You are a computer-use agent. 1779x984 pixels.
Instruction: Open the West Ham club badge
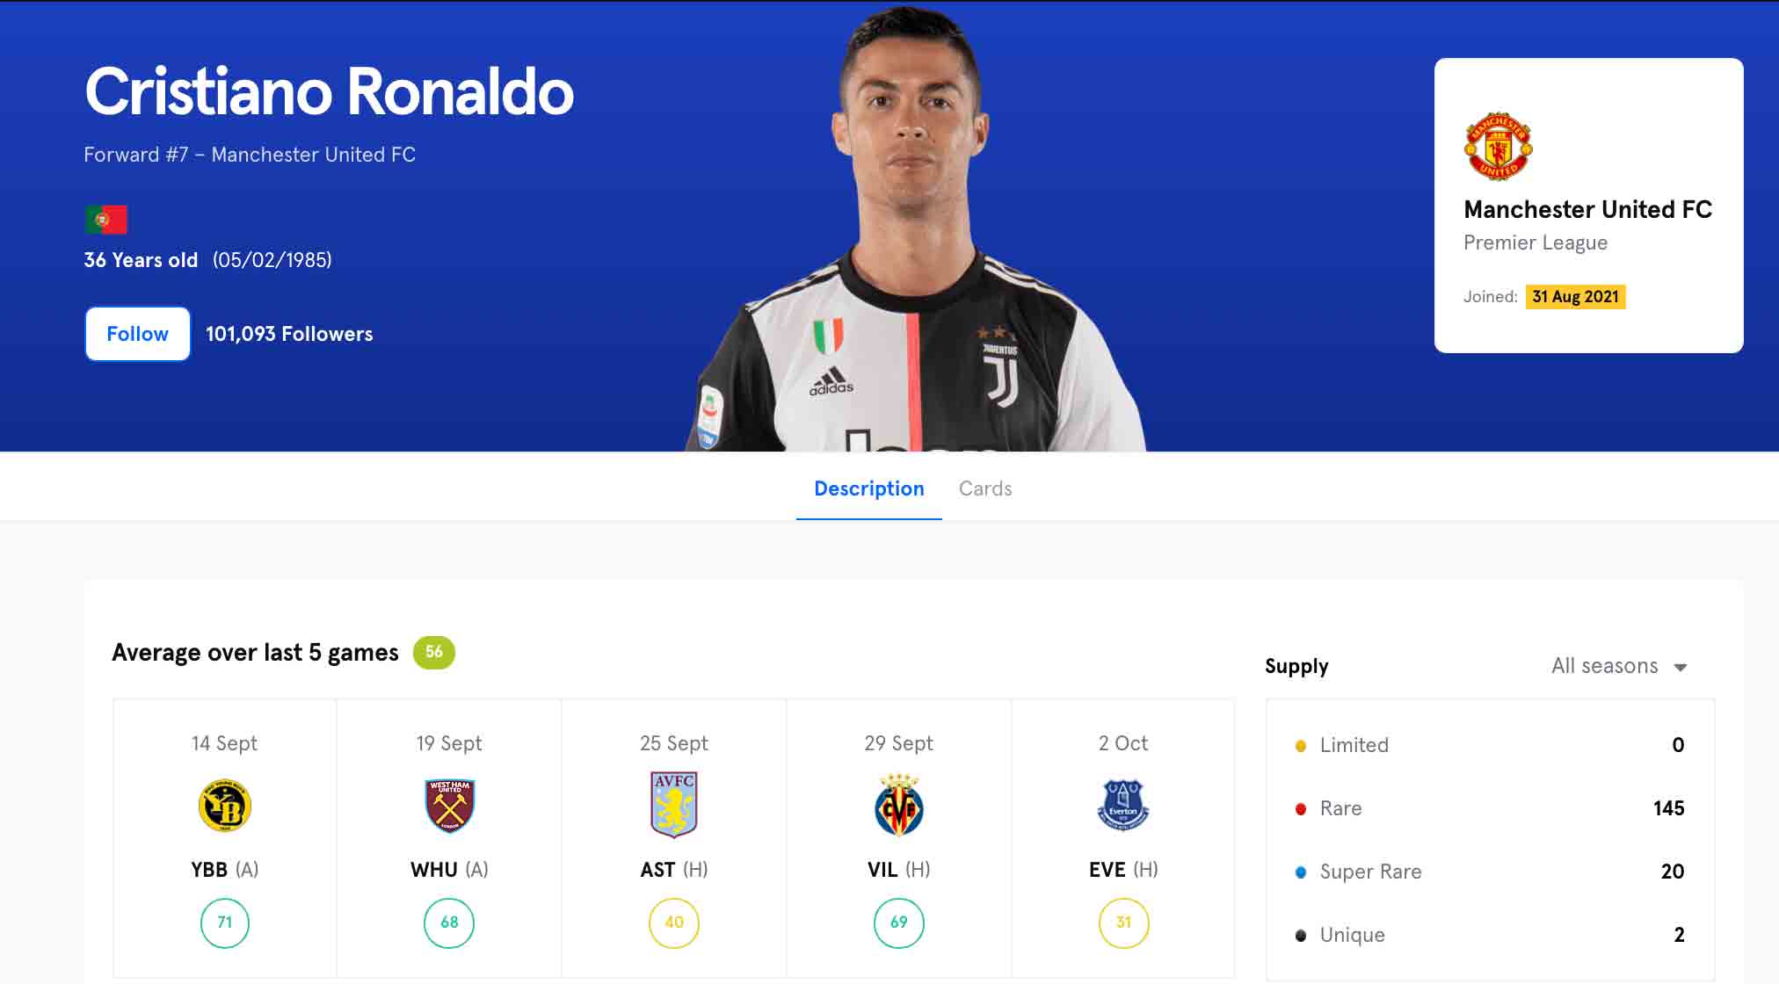click(449, 806)
